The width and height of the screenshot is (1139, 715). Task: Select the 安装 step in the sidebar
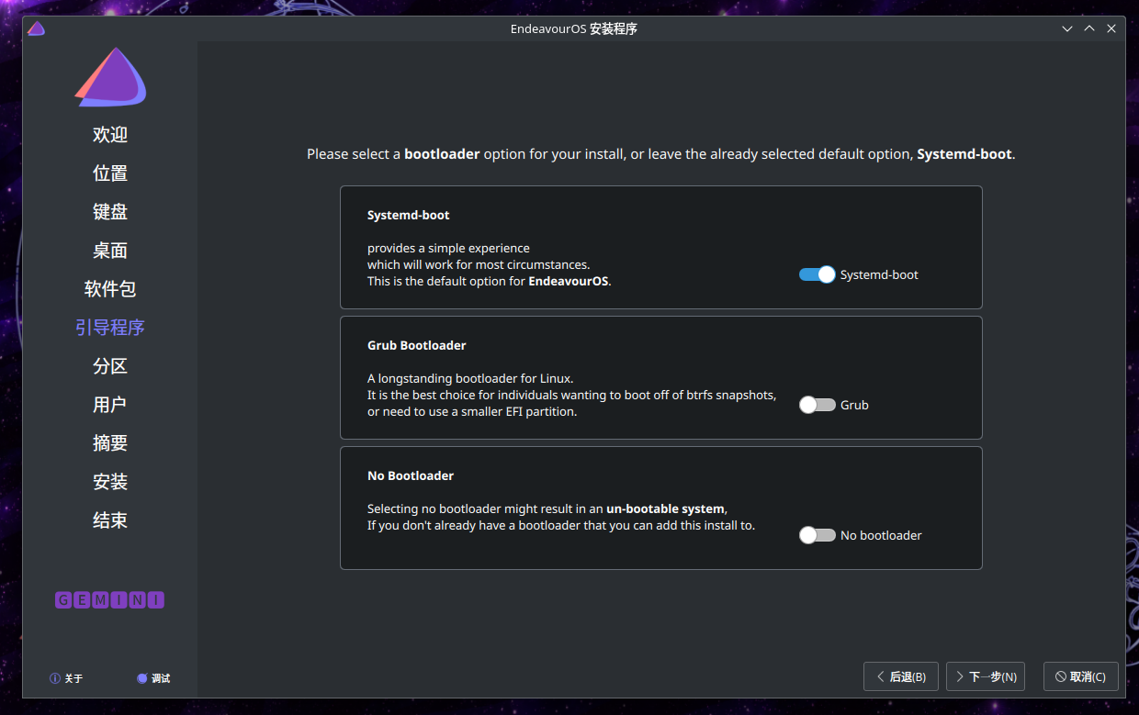[110, 482]
